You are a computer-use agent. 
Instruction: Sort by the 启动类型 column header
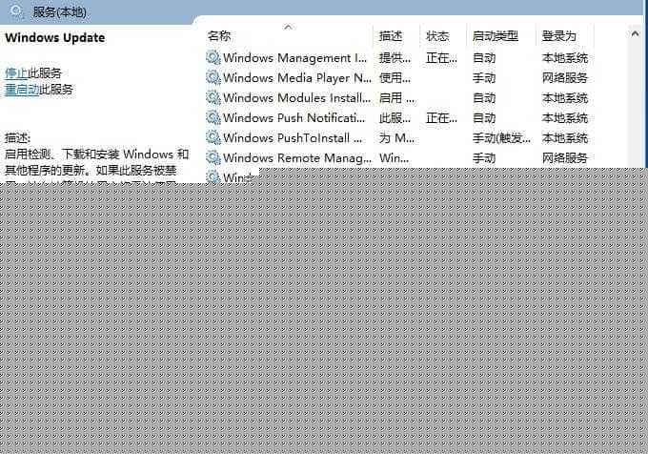pyautogui.click(x=496, y=36)
